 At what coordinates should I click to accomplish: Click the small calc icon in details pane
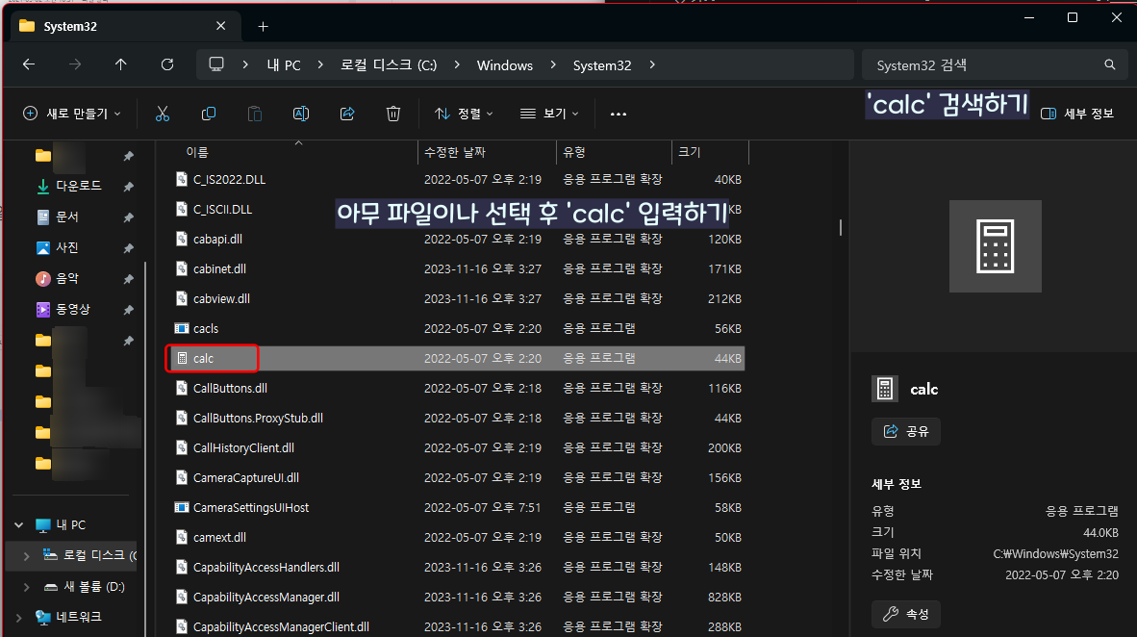[x=885, y=389]
